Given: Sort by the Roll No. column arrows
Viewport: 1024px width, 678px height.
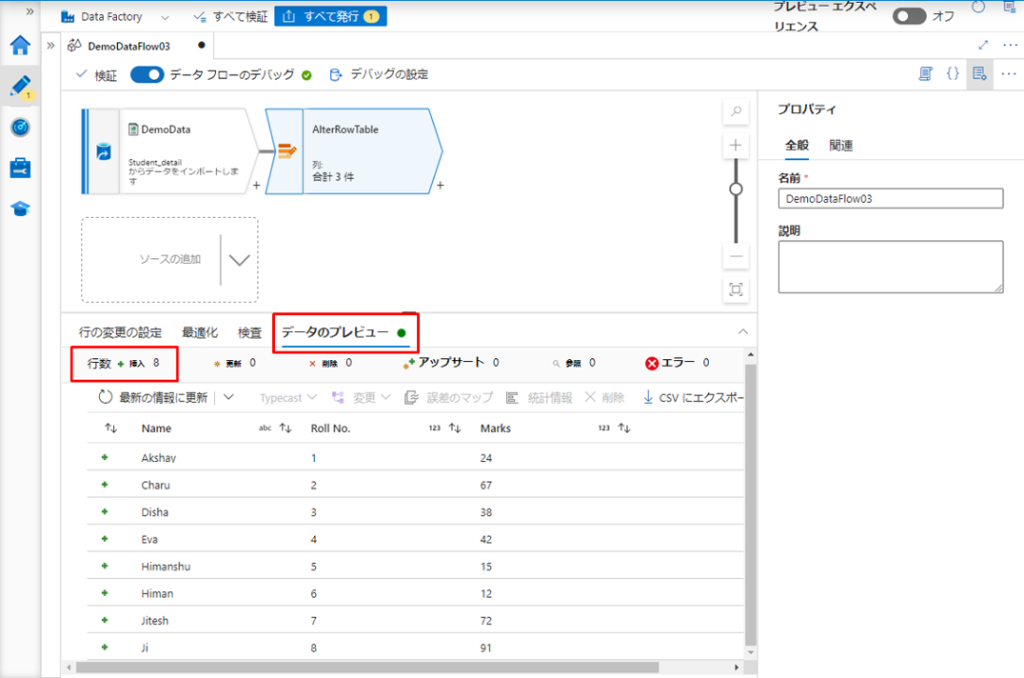Looking at the screenshot, I should [x=455, y=429].
